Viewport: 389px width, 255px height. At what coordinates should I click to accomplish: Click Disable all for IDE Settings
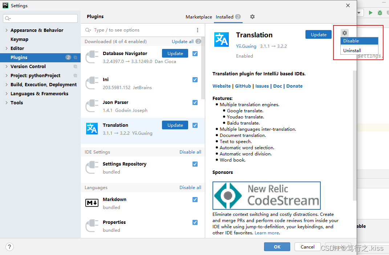190,152
